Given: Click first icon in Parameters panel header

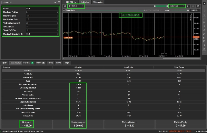Looking at the screenshot, I should point(56,2).
